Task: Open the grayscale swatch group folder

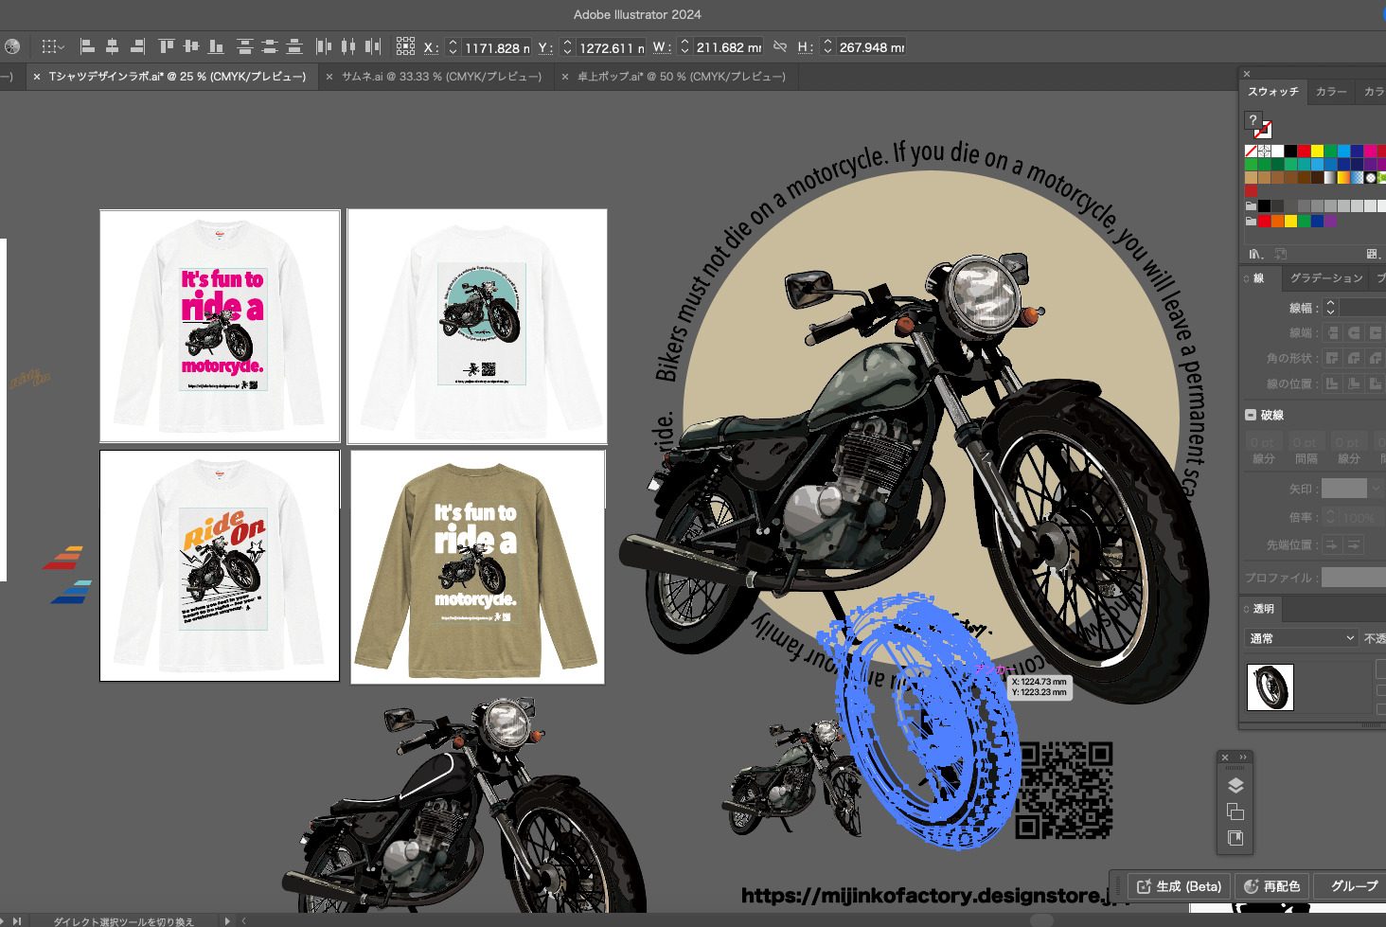Action: 1251,205
